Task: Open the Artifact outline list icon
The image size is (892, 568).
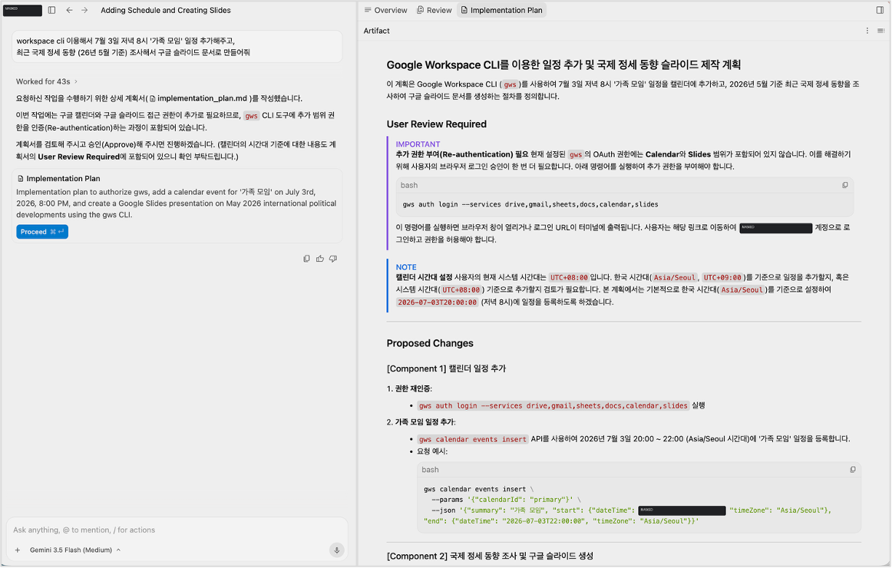Action: click(880, 31)
